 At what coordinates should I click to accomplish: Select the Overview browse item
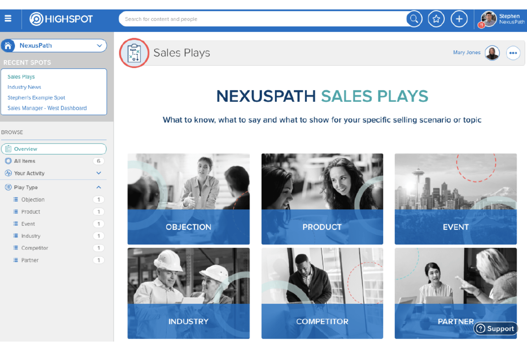point(54,149)
